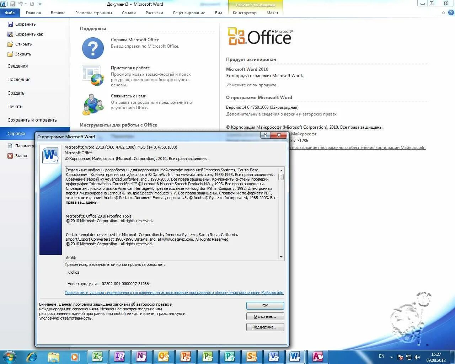Click Office ribbon help icon at top right
This screenshot has width=455, height=364.
coord(451,12)
